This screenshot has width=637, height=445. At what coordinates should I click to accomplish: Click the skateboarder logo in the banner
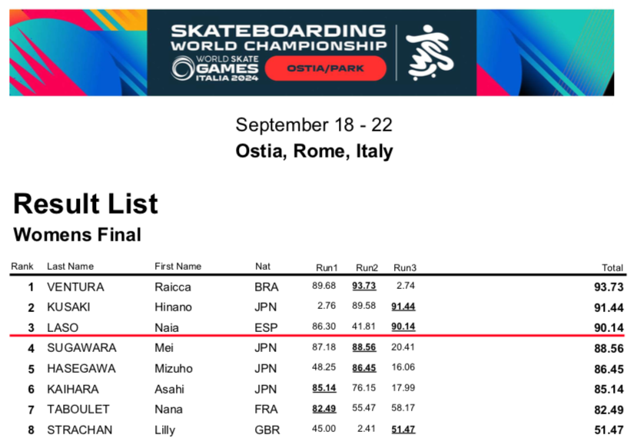pyautogui.click(x=424, y=52)
